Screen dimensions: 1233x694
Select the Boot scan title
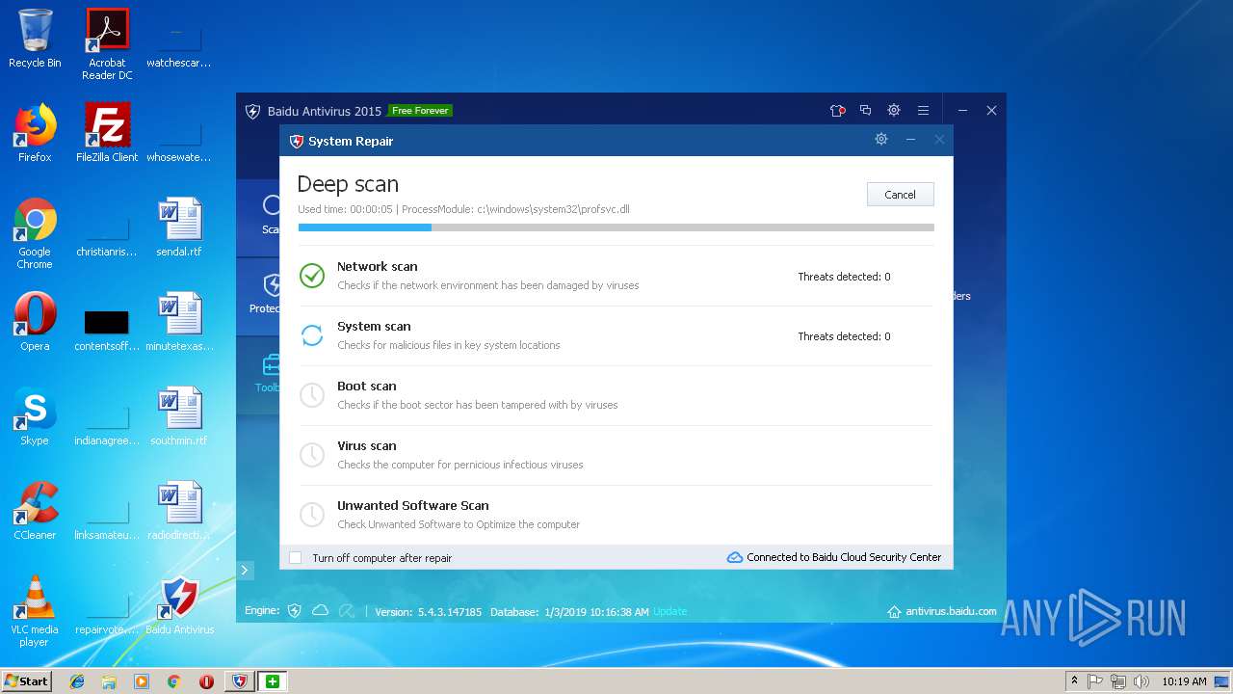pyautogui.click(x=366, y=387)
